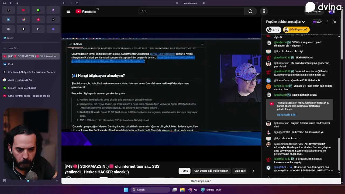The height and width of the screenshot is (194, 345).
Task: Open the Arc menu icon at top-left
Action: pyautogui.click(x=4, y=3)
